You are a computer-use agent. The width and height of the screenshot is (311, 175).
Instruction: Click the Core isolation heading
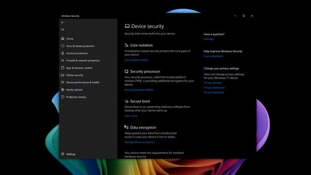[142, 45]
